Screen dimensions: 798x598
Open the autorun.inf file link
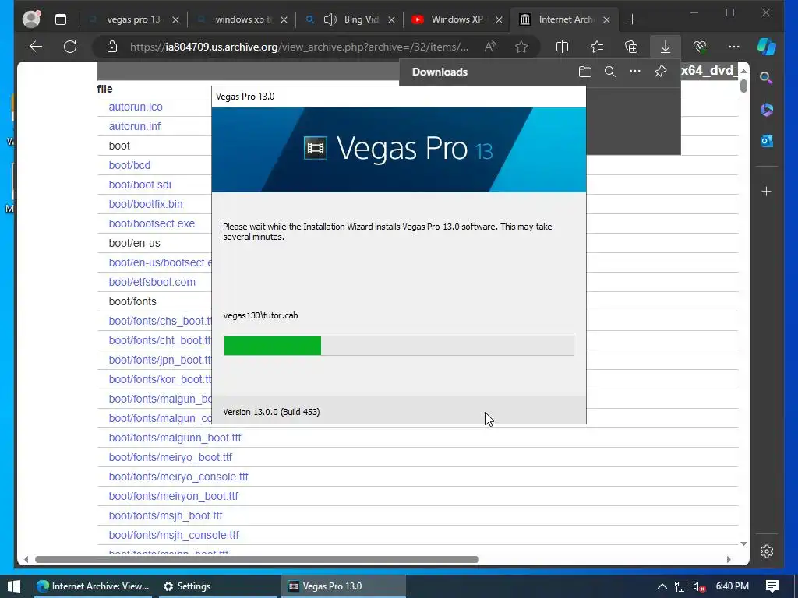pyautogui.click(x=134, y=126)
